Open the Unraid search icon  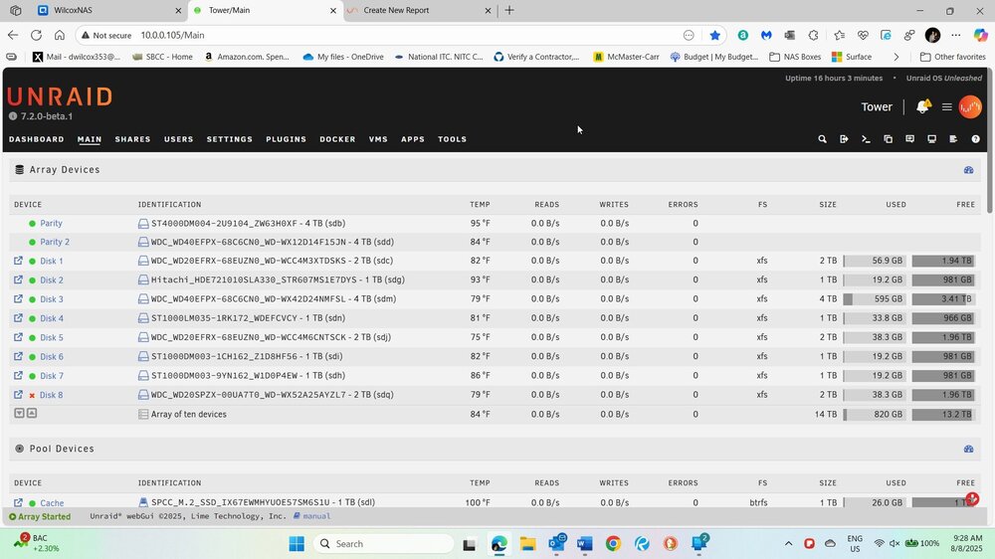[823, 139]
